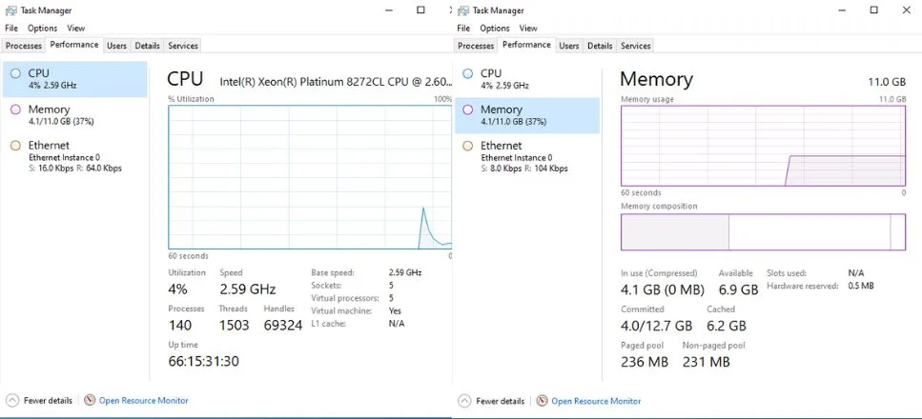Switch to the Processes tab in left window
The height and width of the screenshot is (419, 922).
coord(24,46)
